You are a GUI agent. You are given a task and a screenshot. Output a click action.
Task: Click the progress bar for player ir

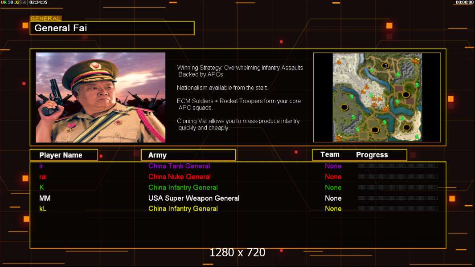pos(397,166)
